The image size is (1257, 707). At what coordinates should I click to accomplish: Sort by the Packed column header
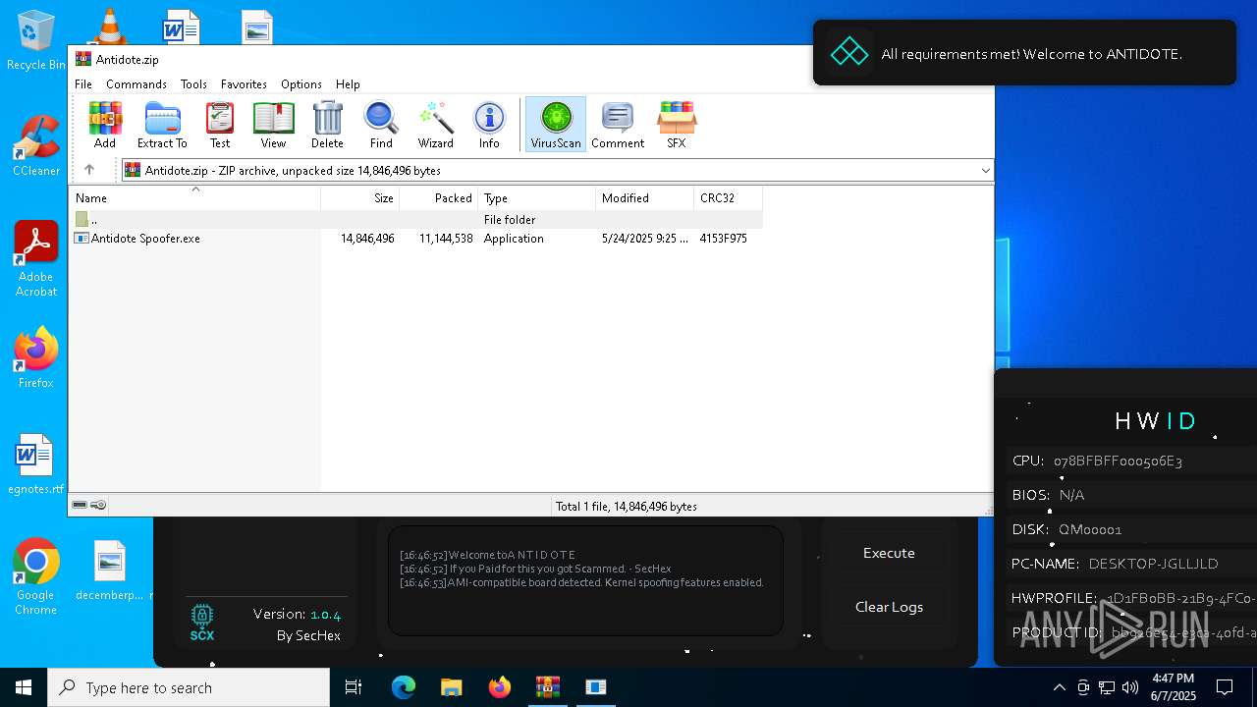point(439,198)
